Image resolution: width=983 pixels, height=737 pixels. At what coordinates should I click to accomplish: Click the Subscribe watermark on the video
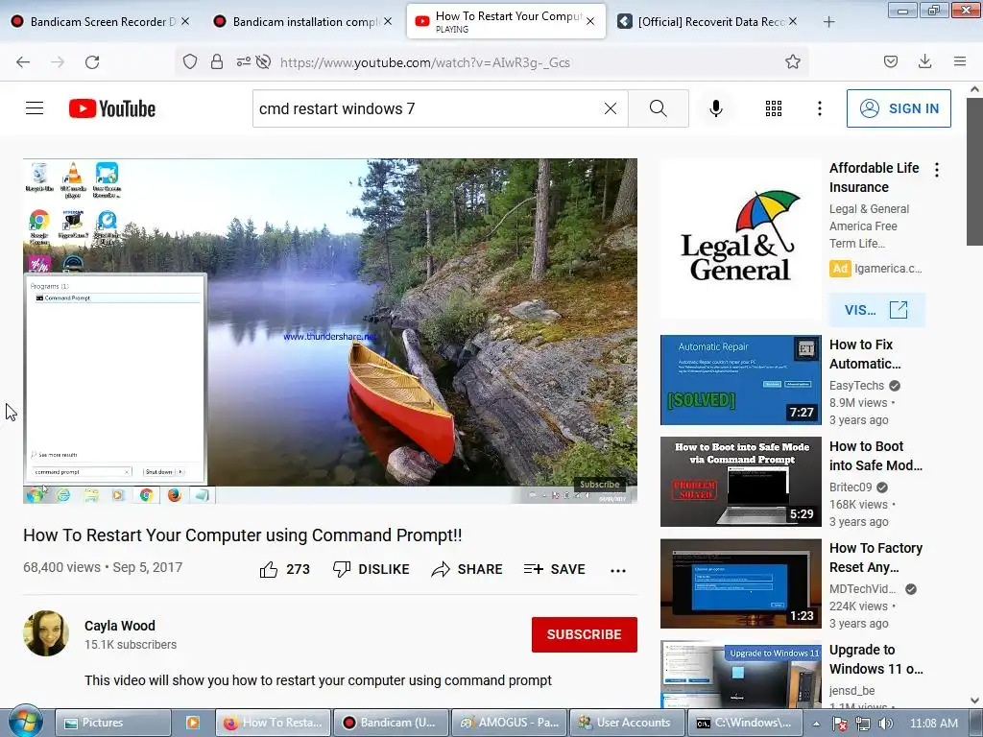[599, 484]
